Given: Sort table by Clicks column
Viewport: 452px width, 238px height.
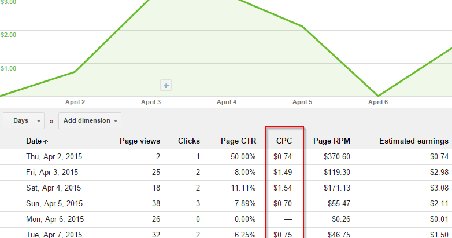Looking at the screenshot, I should pyautogui.click(x=189, y=141).
